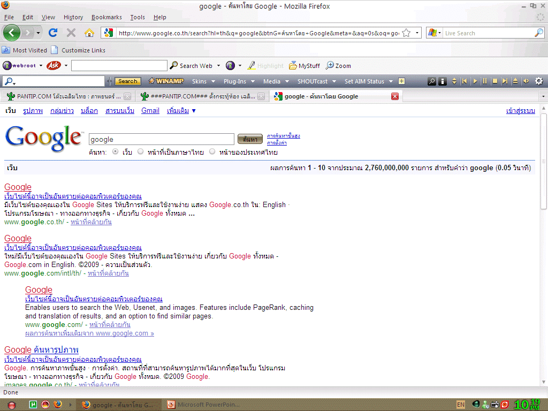Click the Webroot toolbar logo
Screen dimensions: 548x411
tap(19, 65)
